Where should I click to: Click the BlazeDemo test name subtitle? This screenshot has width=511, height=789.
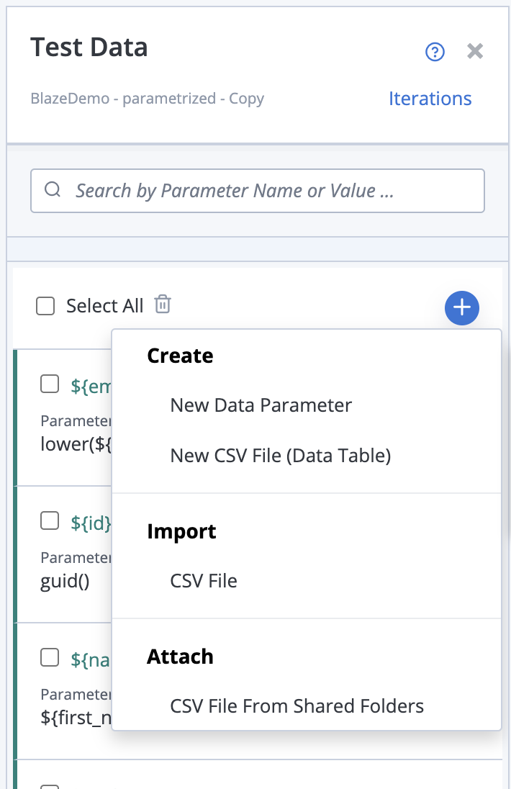coord(148,99)
